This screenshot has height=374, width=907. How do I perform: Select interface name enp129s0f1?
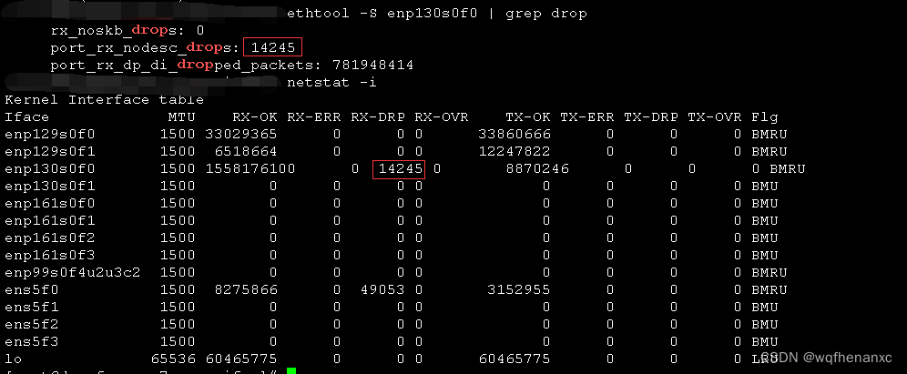[x=50, y=152]
